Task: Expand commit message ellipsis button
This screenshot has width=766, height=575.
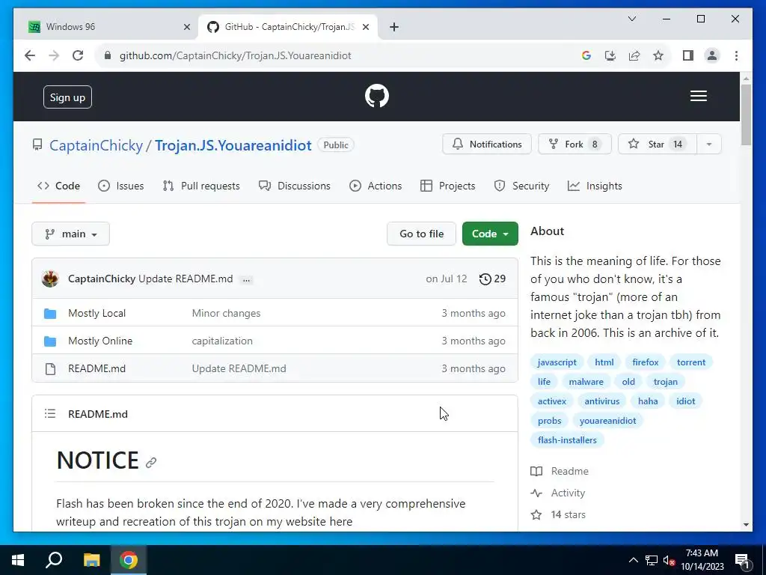Action: [x=246, y=280]
